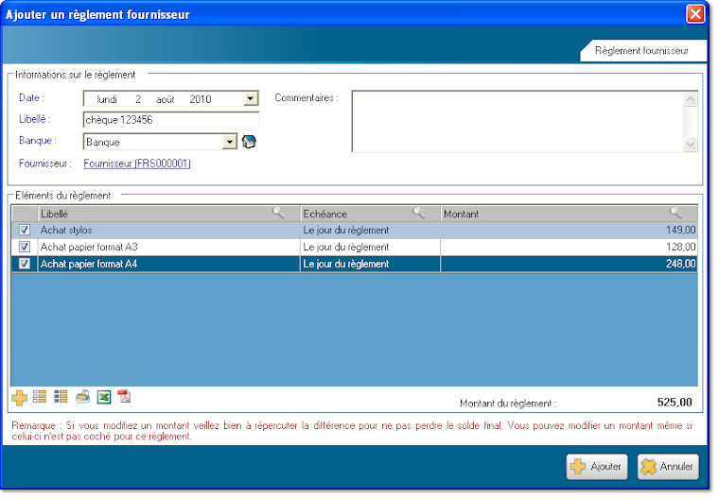Click the Ajouter button

pos(596,466)
